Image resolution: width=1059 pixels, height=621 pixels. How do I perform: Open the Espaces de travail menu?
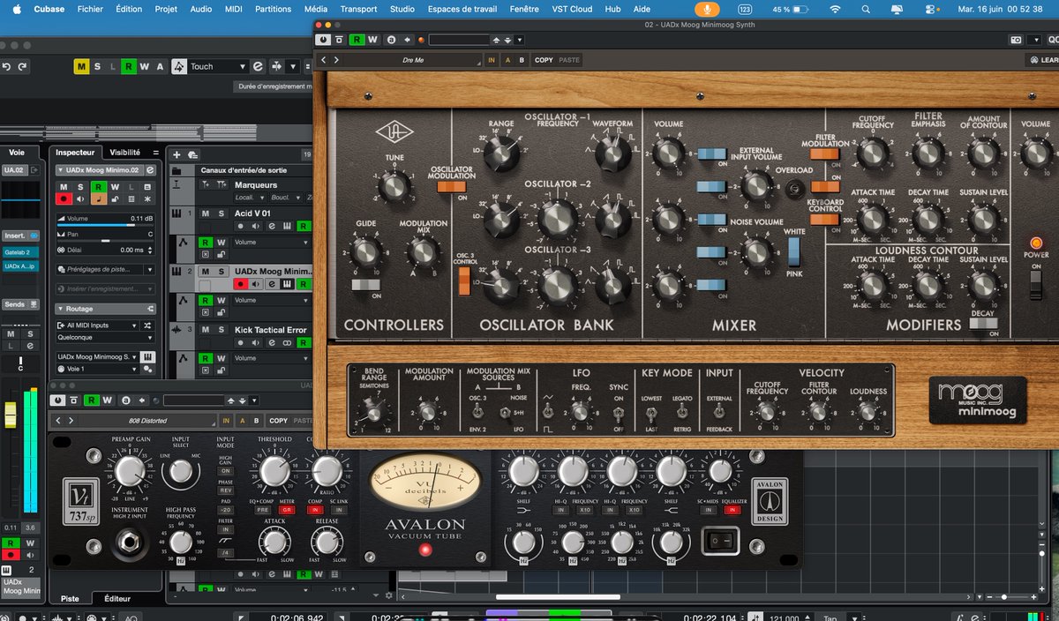[462, 9]
